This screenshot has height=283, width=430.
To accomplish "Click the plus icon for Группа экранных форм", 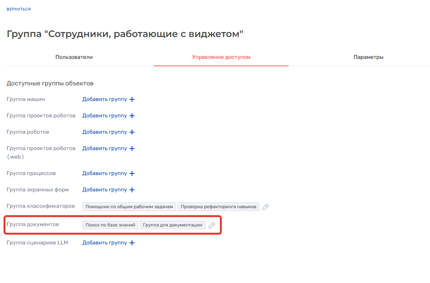I will tap(132, 190).
